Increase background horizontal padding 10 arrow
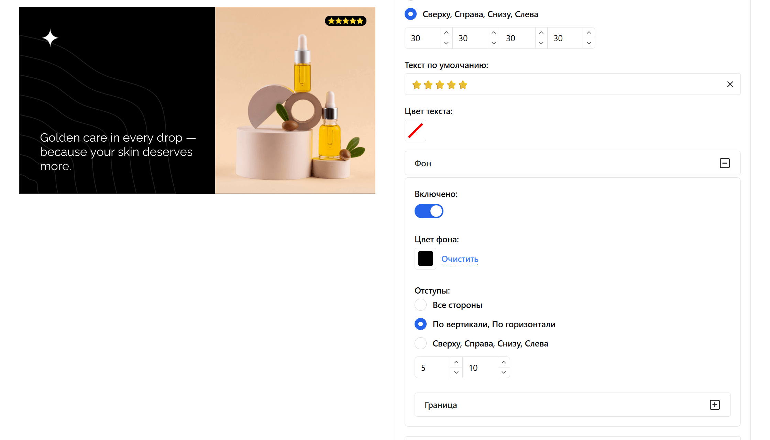 [x=504, y=362]
